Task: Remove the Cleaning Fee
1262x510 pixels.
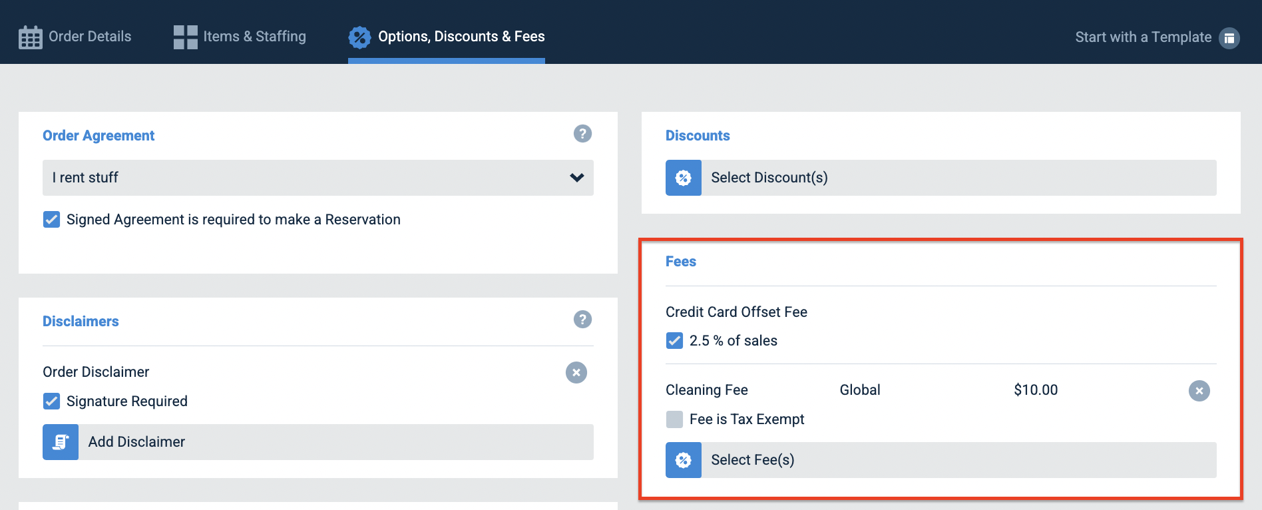Action: click(1199, 391)
